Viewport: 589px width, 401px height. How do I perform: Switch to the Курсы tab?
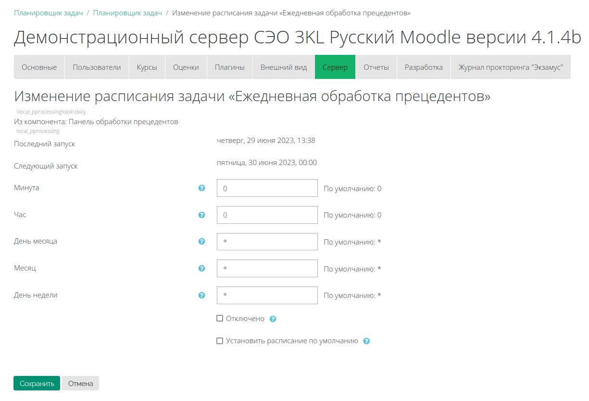[147, 67]
